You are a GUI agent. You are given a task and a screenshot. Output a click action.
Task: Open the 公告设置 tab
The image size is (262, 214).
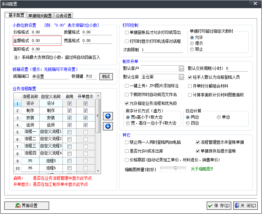click(x=63, y=16)
